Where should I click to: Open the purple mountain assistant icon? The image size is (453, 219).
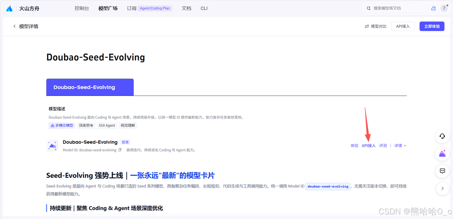[x=442, y=154]
